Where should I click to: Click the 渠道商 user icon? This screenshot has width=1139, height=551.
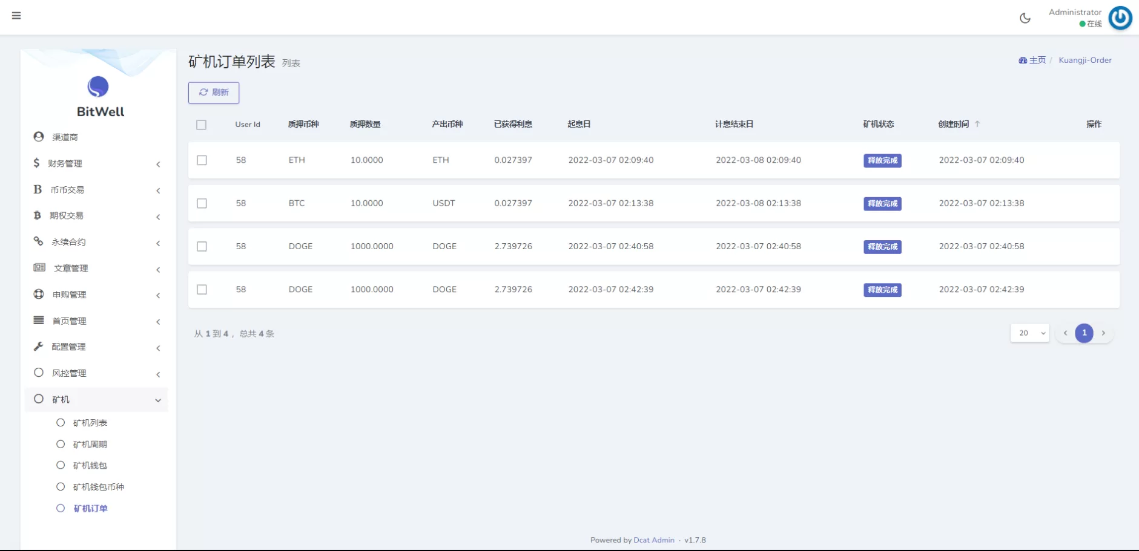[x=39, y=137]
